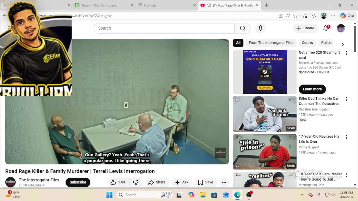Open options for 18-Year-Old Killers video
Viewport: 358px width, 201px height.
pyautogui.click(x=347, y=175)
